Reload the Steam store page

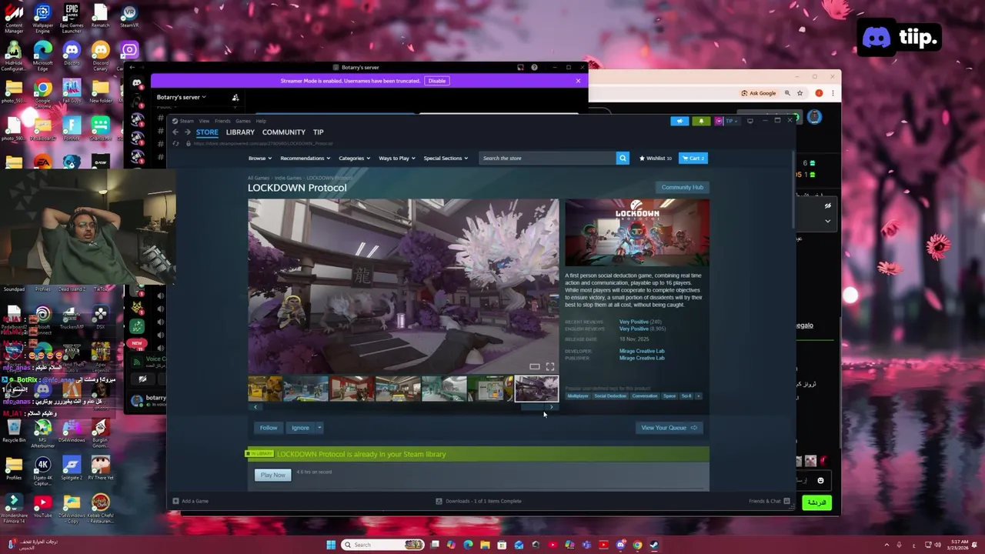(176, 144)
